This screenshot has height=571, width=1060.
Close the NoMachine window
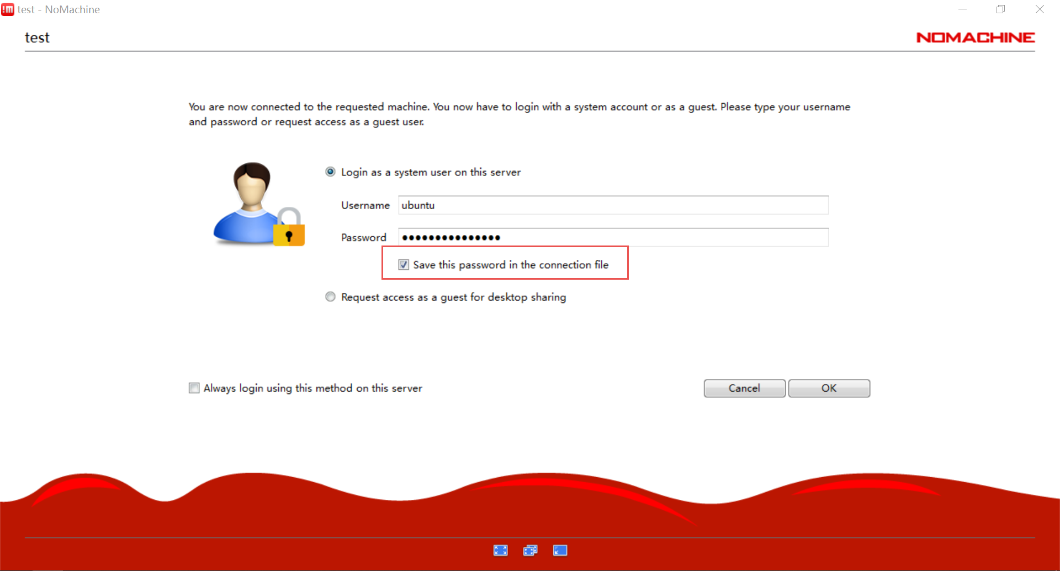[1040, 9]
